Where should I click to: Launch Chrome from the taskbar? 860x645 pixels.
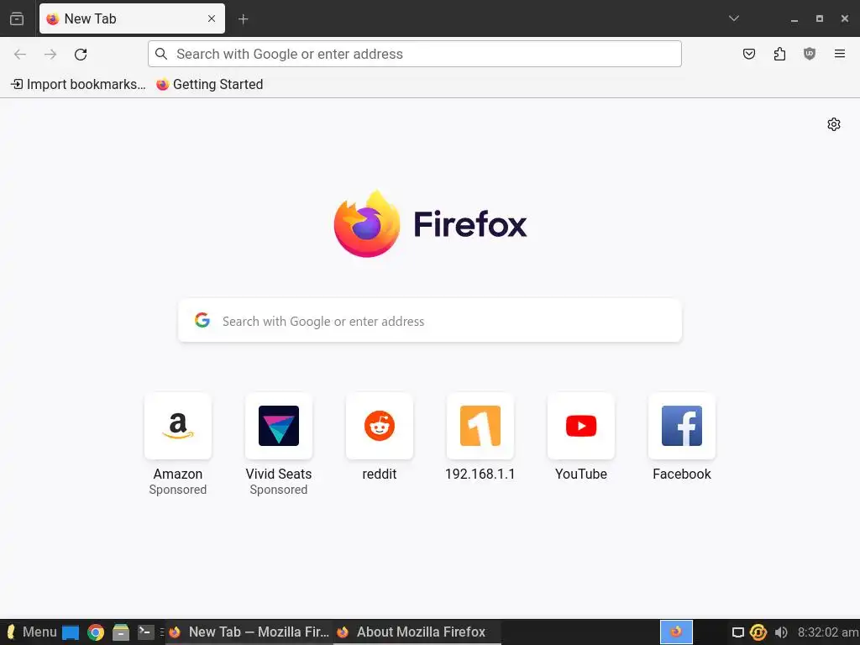pos(96,632)
